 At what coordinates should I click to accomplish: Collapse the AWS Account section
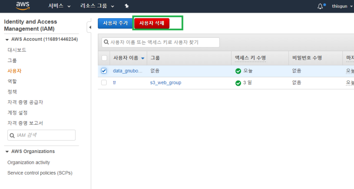7,40
